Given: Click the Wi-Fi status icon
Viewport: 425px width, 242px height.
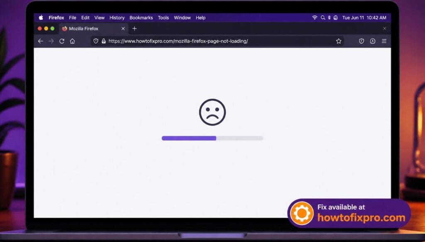Looking at the screenshot, I should coord(315,17).
